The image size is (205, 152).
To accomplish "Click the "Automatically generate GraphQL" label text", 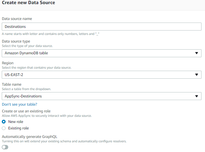I will [x=30, y=137].
